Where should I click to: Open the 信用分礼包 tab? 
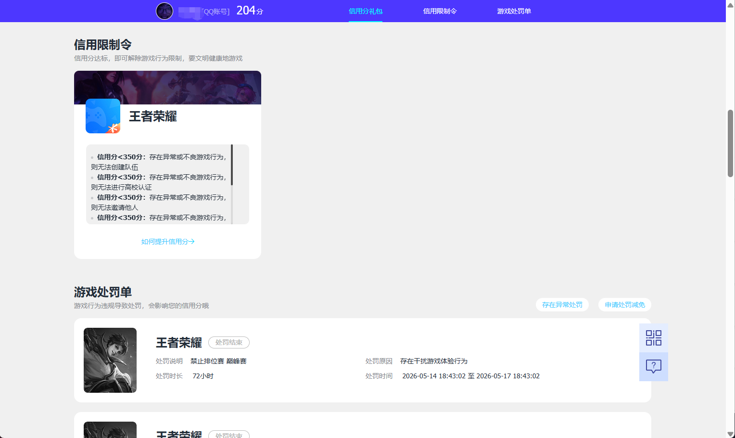(366, 11)
